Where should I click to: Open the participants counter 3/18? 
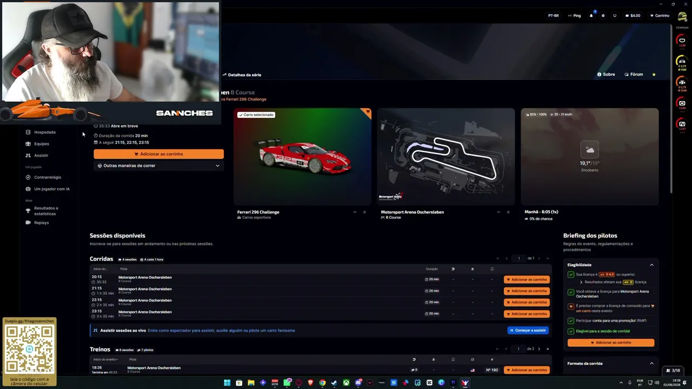point(673,371)
